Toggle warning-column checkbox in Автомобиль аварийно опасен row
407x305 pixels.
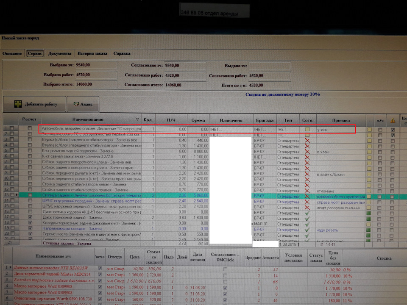pos(393,130)
